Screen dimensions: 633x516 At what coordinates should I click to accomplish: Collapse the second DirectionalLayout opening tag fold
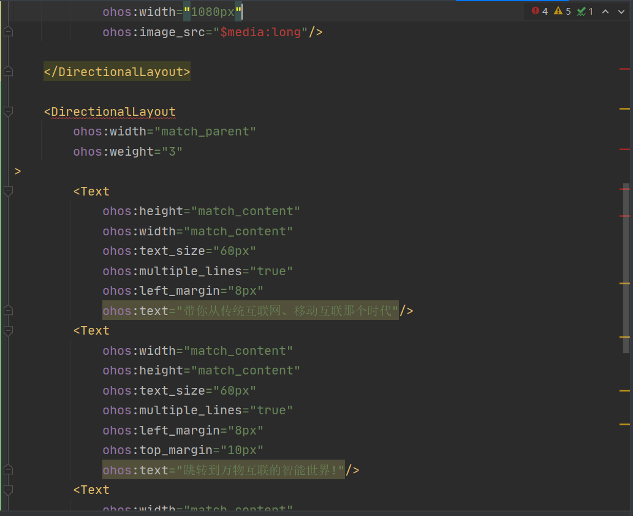8,112
